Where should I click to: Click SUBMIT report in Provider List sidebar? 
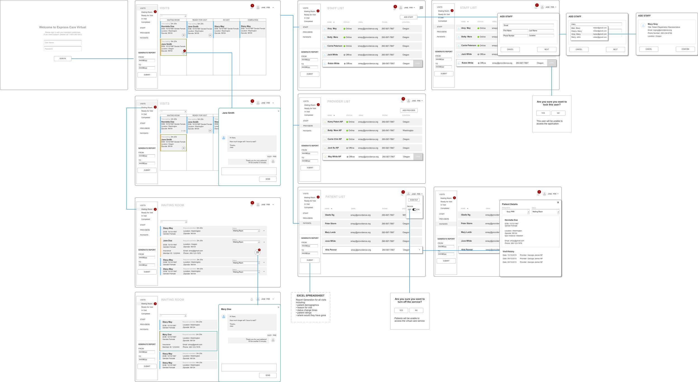[x=310, y=168]
